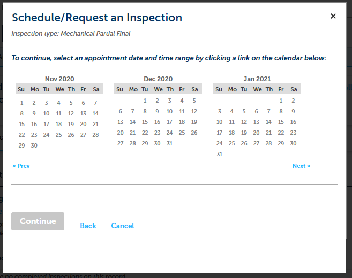Screen dimensions: 352x278
Task: Pick January 1, 2021
Action: [x=281, y=101]
